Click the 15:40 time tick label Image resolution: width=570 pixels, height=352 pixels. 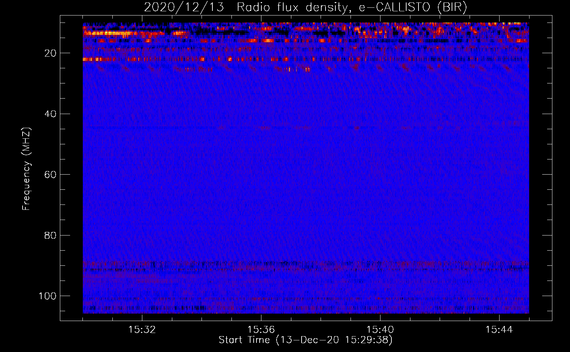tap(380, 330)
